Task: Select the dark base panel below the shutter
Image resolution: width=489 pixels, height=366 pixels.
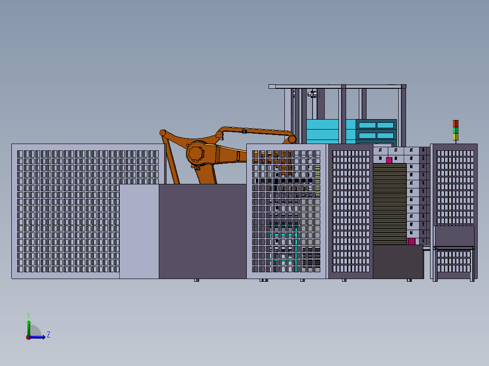Action: tap(398, 262)
